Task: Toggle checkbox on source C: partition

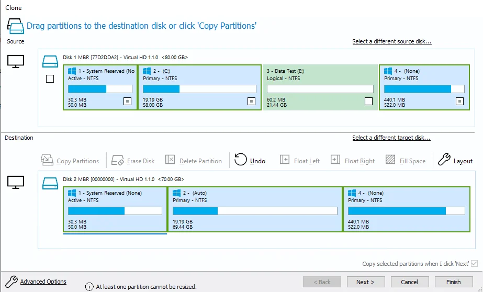Action: click(x=251, y=102)
